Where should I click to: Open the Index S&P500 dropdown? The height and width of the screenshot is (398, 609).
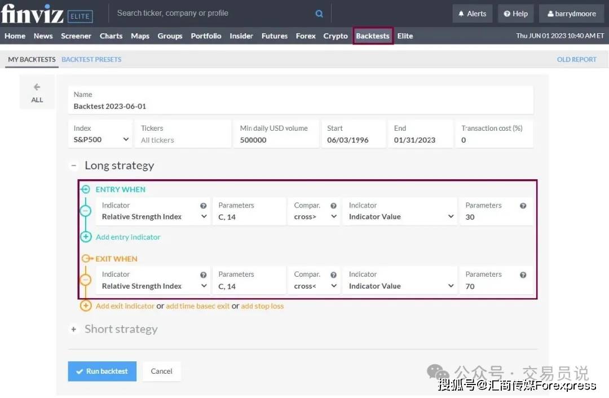point(100,140)
